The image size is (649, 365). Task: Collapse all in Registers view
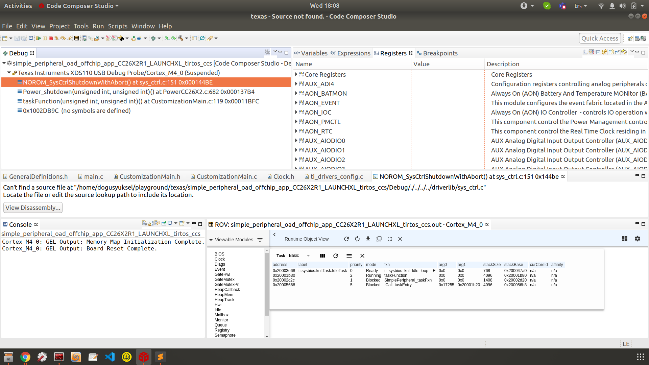pos(598,52)
